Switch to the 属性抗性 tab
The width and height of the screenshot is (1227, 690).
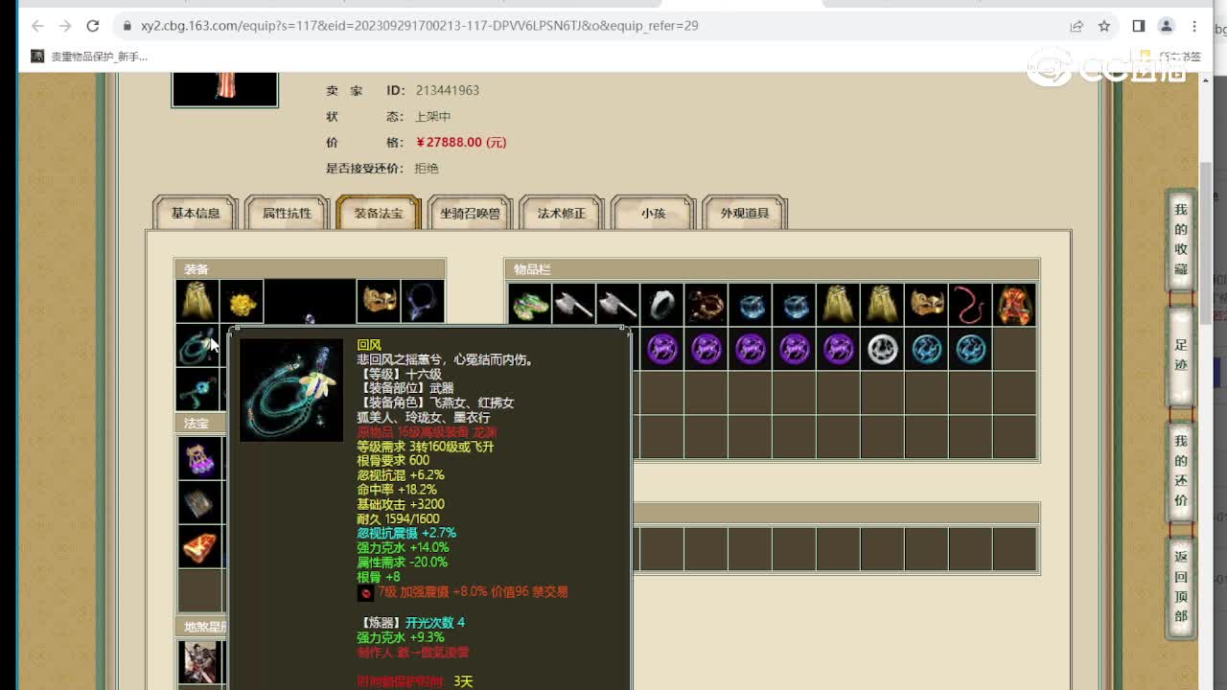[288, 213]
